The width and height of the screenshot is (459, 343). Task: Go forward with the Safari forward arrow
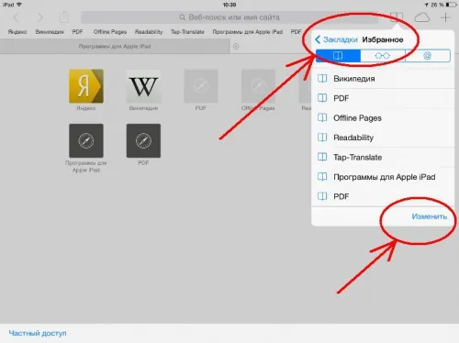pos(40,17)
